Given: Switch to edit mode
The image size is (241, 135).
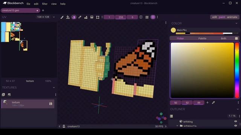Looking at the screenshot, I should tap(215, 17).
